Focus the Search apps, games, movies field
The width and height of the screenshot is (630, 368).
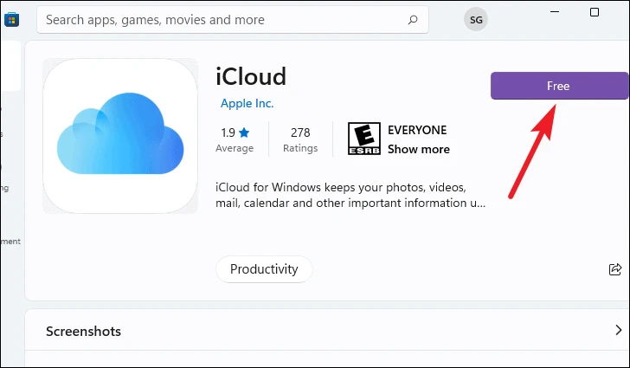pyautogui.click(x=233, y=20)
